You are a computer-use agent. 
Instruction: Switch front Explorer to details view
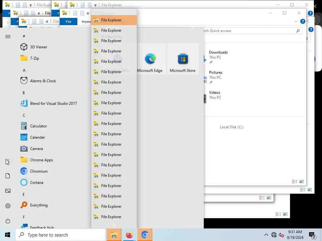pyautogui.click(x=295, y=182)
